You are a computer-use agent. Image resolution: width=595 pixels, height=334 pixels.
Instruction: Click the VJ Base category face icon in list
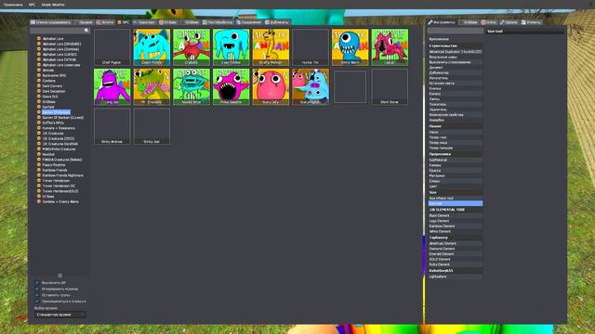pyautogui.click(x=39, y=197)
